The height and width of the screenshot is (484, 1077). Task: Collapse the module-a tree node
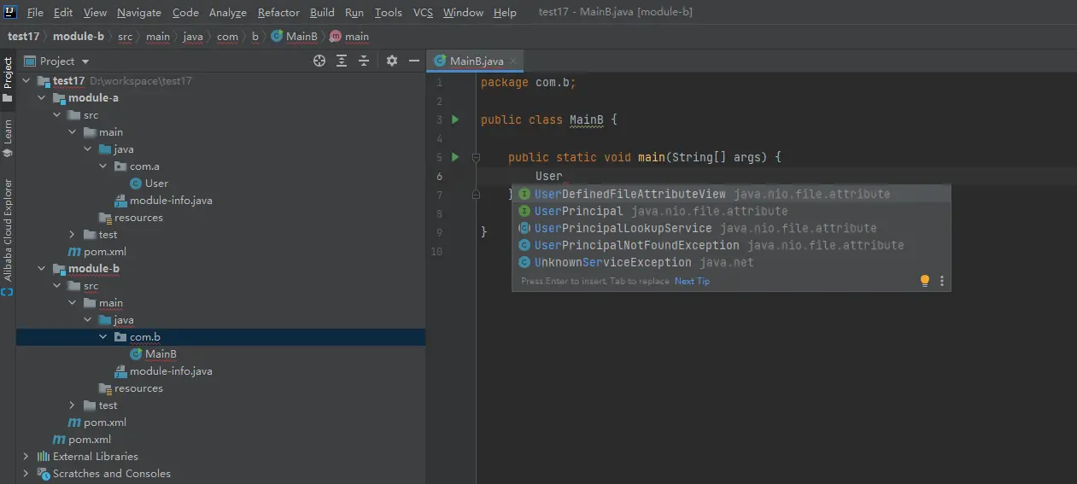[x=43, y=98]
